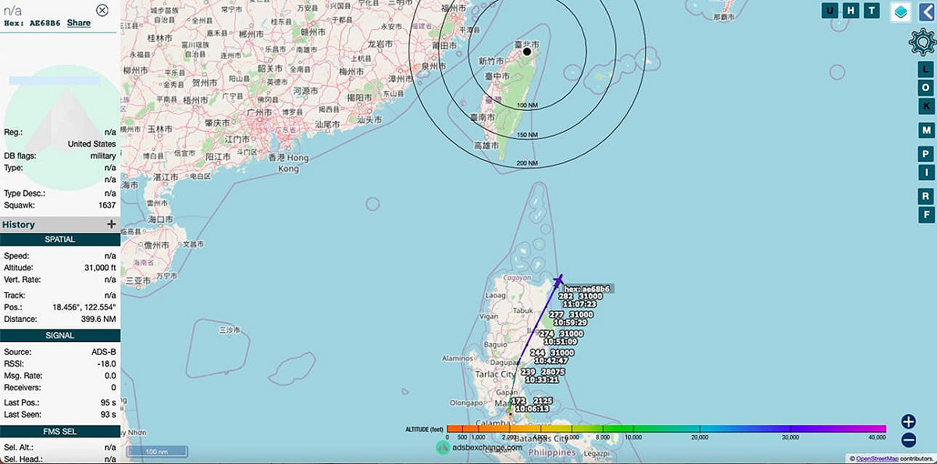Toggle the O button

[926, 87]
